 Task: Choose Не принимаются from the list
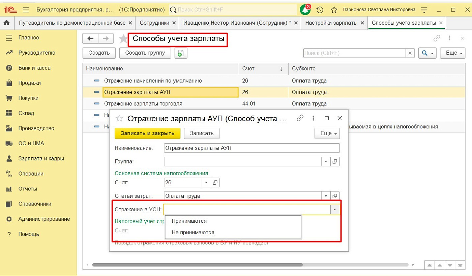(193, 233)
